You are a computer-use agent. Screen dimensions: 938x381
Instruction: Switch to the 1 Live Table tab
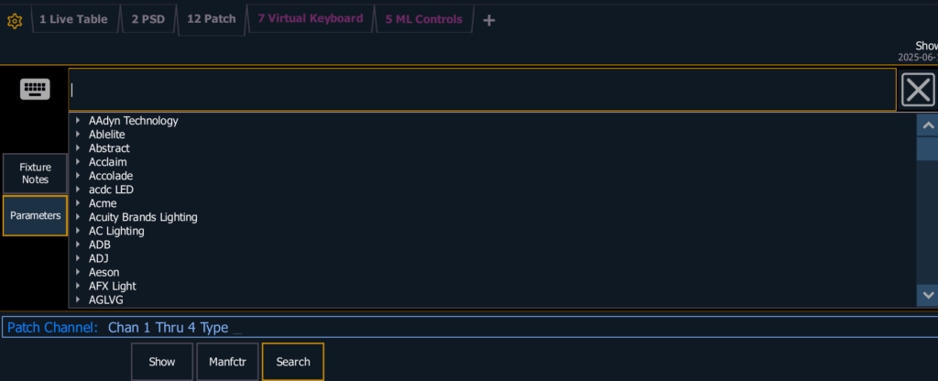(x=73, y=19)
